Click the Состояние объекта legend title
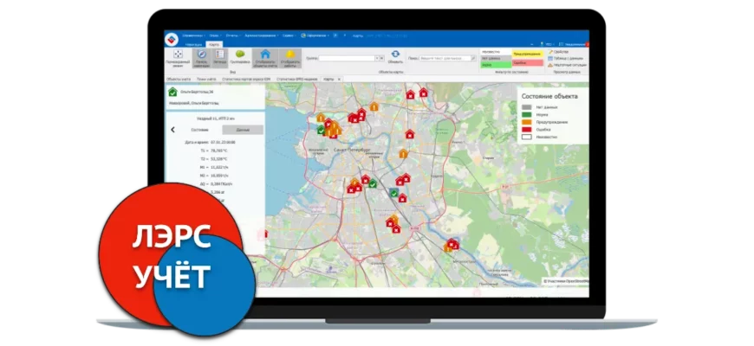The width and height of the screenshot is (754, 346). [549, 96]
